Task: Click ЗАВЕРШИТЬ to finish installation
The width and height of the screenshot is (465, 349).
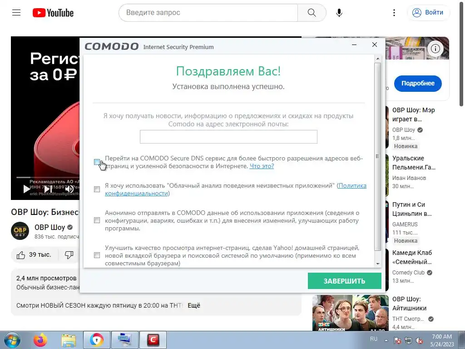Action: pos(344,281)
